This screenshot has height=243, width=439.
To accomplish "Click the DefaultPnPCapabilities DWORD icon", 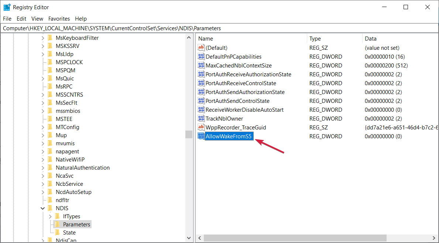I will [201, 56].
